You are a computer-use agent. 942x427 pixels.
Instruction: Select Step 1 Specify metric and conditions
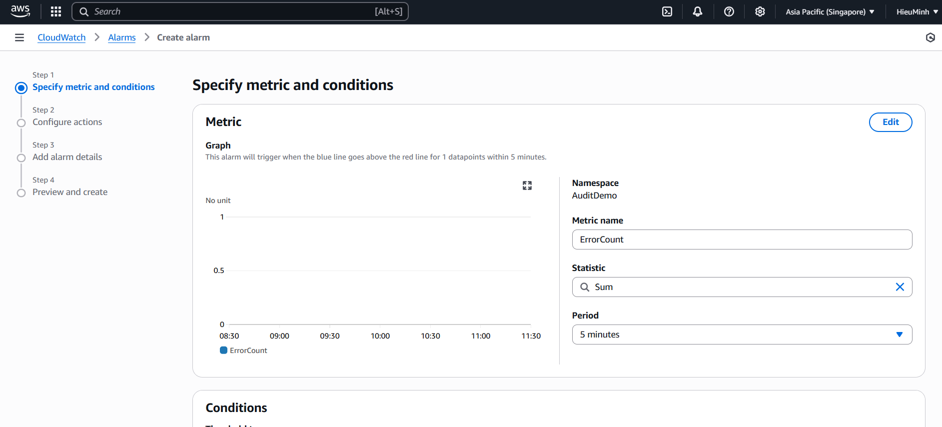93,87
